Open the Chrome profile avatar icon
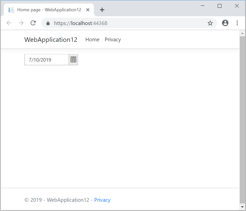Image resolution: width=246 pixels, height=211 pixels. pyautogui.click(x=225, y=23)
